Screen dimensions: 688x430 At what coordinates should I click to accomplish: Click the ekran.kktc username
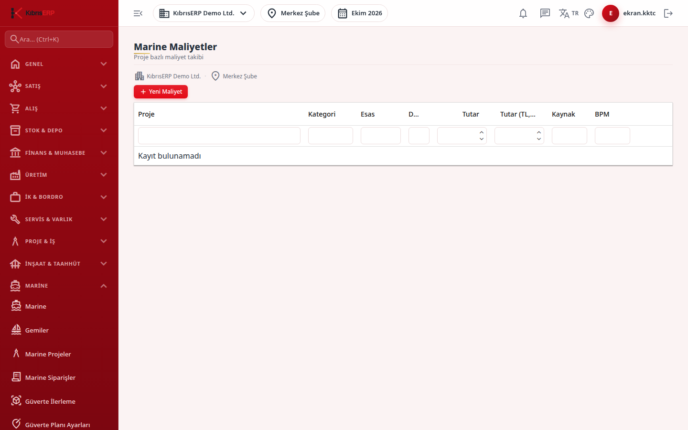pos(639,13)
